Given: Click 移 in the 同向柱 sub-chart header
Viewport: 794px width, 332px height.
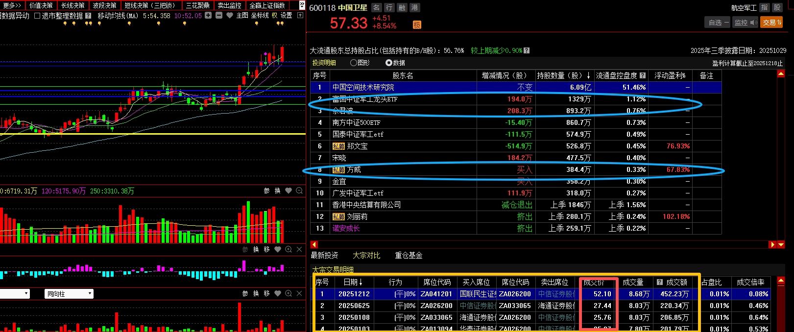Looking at the screenshot, I should (266, 294).
